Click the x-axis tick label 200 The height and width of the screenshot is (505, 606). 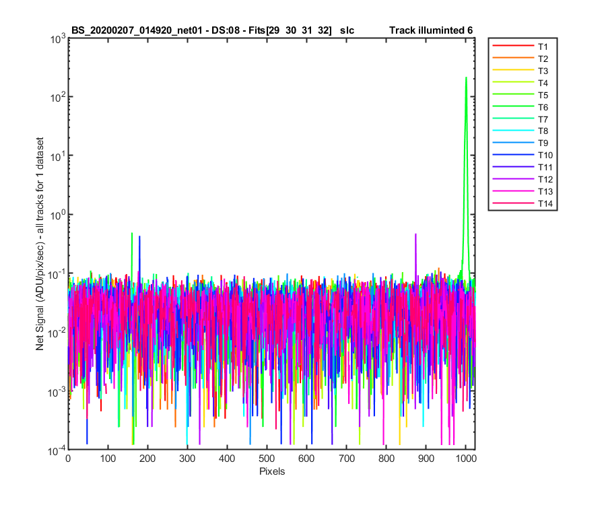pyautogui.click(x=147, y=459)
